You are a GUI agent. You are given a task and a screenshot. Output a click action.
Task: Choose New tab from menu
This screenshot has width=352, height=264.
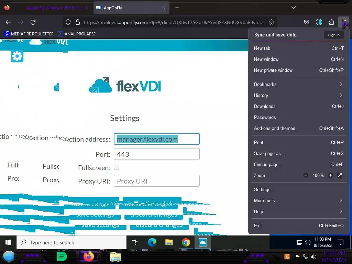pos(299,48)
